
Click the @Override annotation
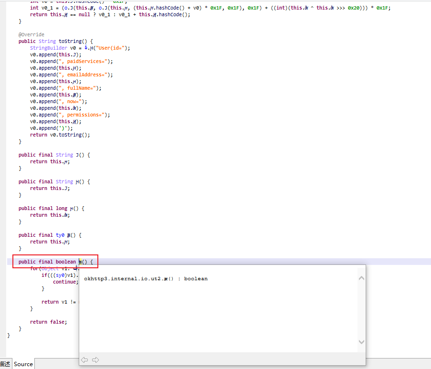pyautogui.click(x=32, y=35)
